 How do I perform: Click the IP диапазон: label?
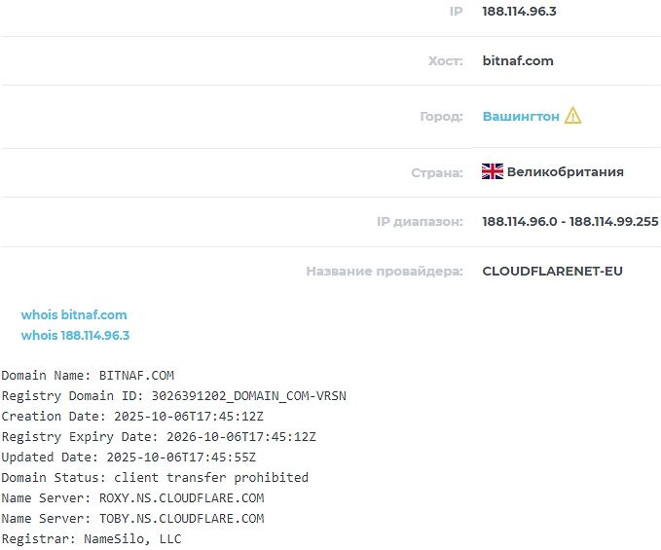(x=420, y=222)
